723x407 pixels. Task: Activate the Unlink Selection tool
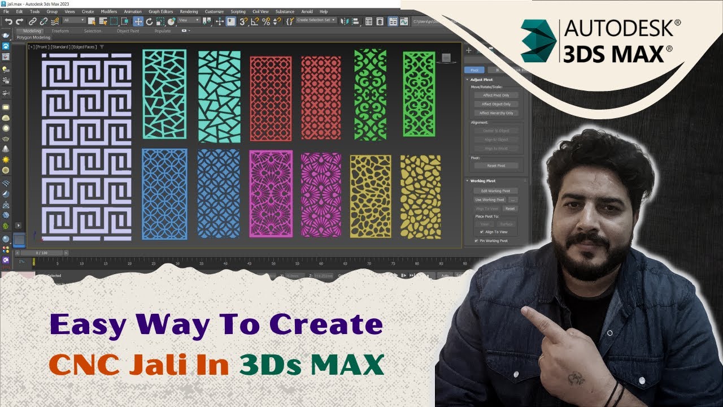(x=43, y=21)
